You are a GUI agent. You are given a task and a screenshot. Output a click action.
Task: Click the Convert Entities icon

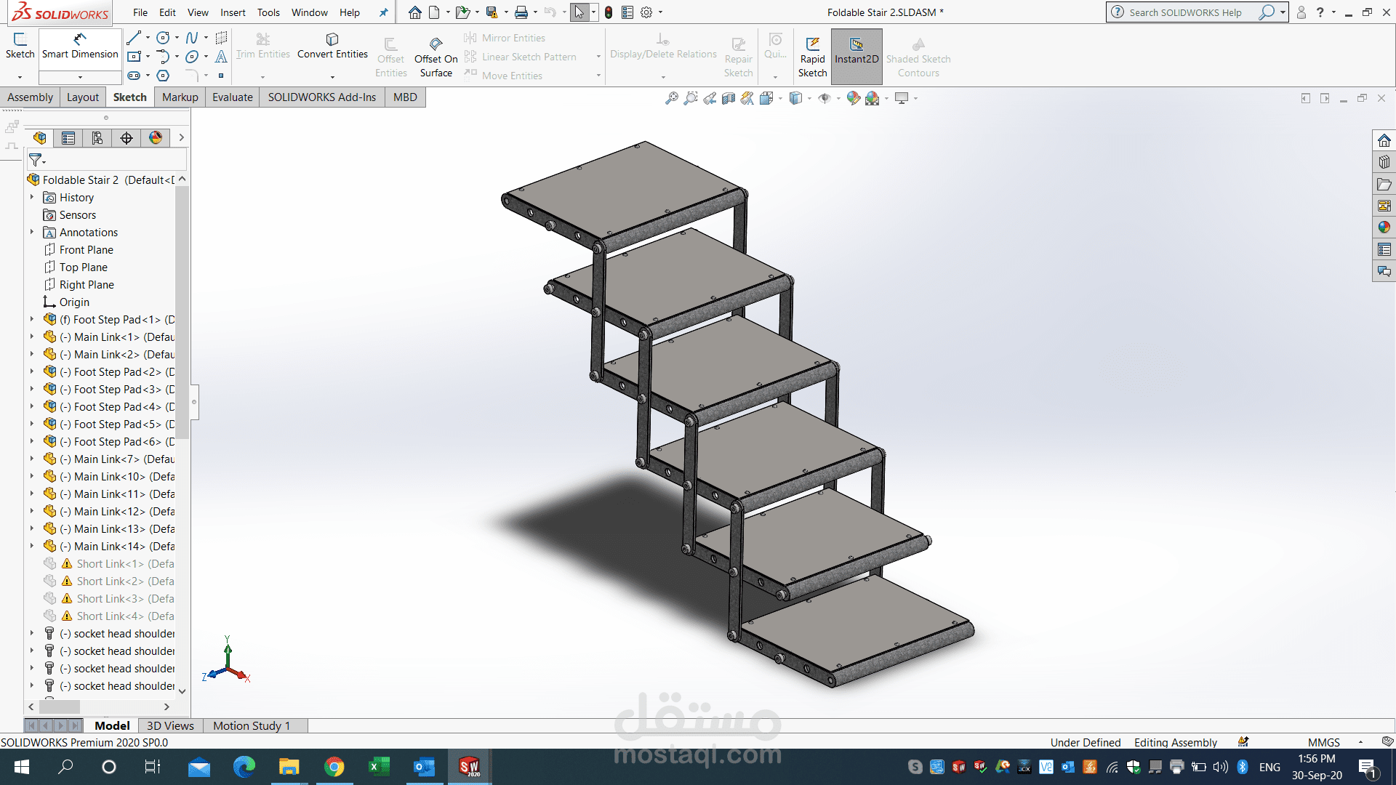point(332,39)
